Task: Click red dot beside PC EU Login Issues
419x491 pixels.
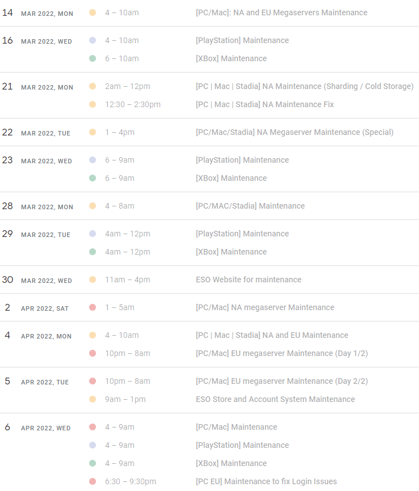Action: pyautogui.click(x=93, y=481)
